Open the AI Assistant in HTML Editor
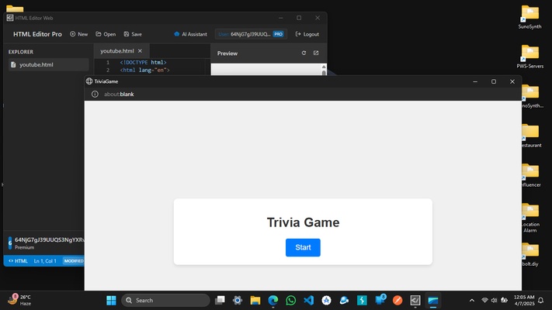552x310 pixels. click(190, 34)
